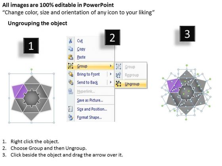The image size is (222, 166).
Task: Open Format Shape from context menu
Action: click(89, 117)
